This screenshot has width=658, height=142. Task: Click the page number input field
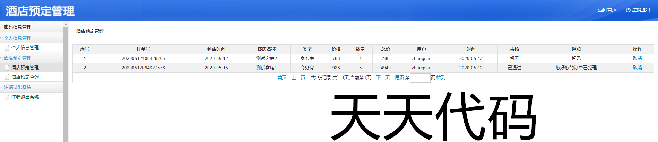click(420, 78)
